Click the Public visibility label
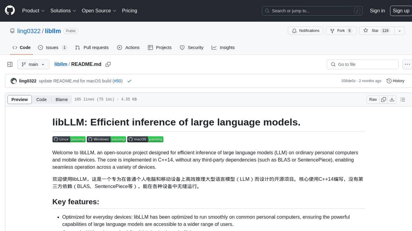The width and height of the screenshot is (412, 231). [x=71, y=31]
